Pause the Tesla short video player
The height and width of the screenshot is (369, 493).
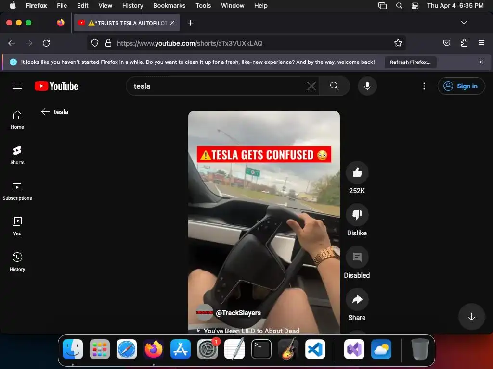point(264,222)
